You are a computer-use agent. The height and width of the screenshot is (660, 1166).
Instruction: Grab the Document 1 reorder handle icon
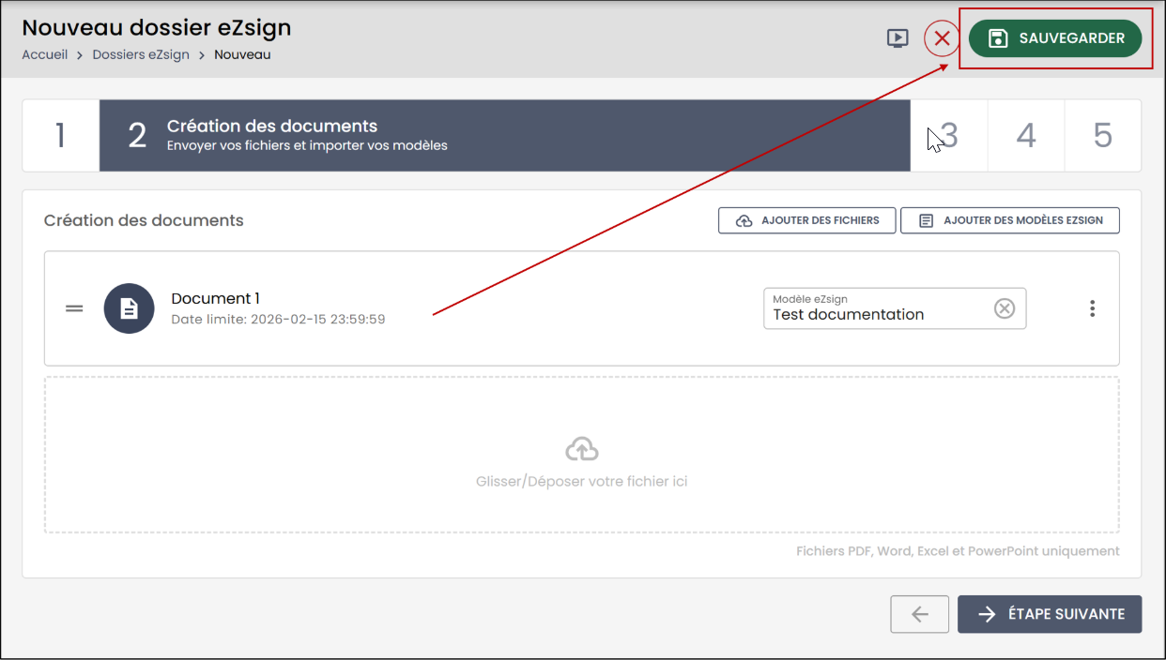tap(74, 308)
